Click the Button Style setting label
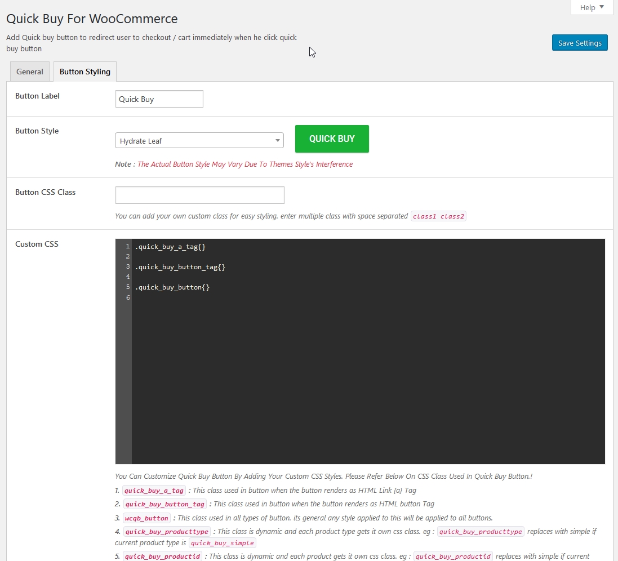The width and height of the screenshot is (618, 561). [x=37, y=131]
